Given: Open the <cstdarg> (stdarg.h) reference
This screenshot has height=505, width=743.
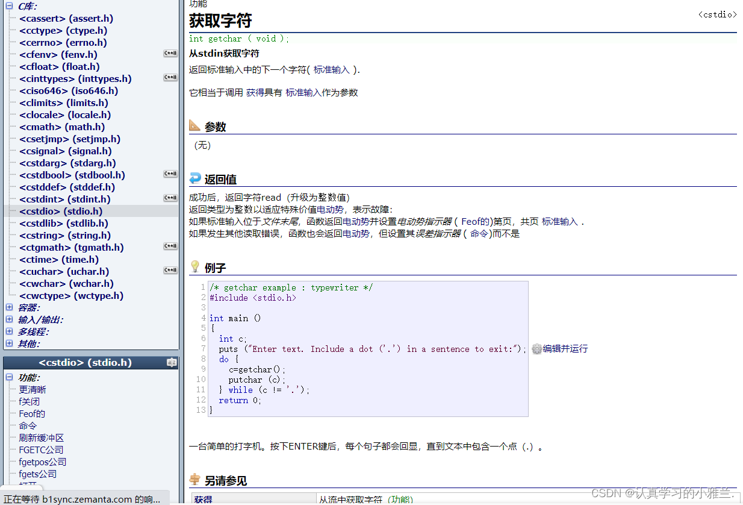Looking at the screenshot, I should pyautogui.click(x=67, y=163).
